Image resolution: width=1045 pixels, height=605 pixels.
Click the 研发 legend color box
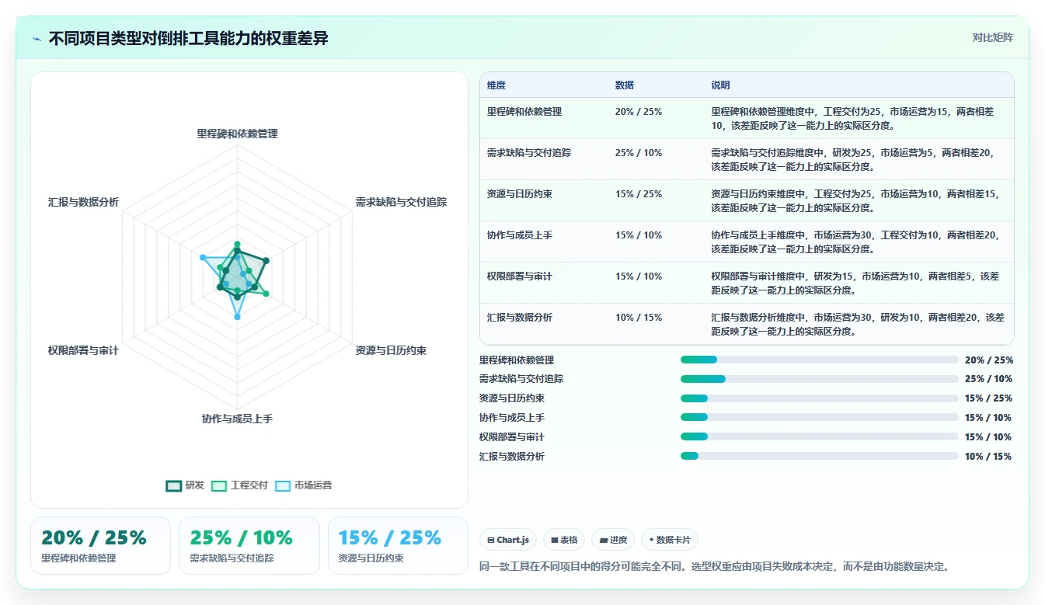[174, 485]
